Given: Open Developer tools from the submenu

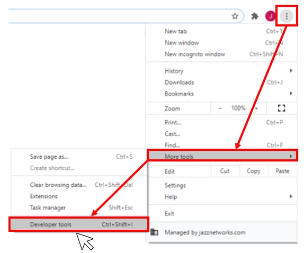Looking at the screenshot, I should pyautogui.click(x=79, y=224).
